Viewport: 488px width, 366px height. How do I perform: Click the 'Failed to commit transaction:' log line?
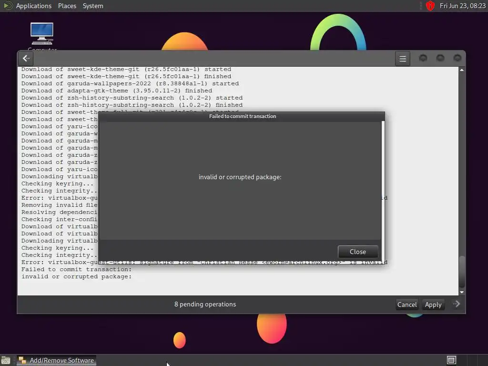click(x=77, y=269)
